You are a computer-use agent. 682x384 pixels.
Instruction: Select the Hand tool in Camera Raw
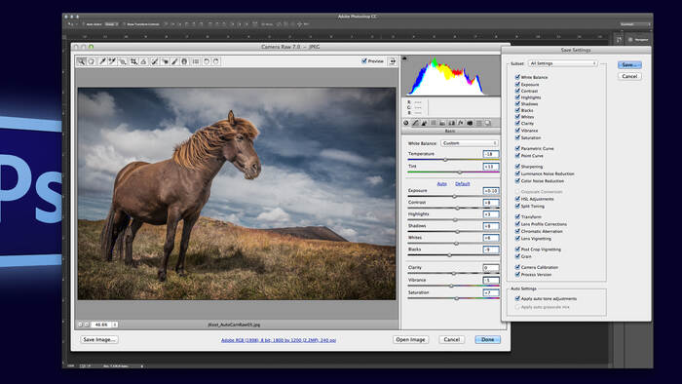[x=91, y=61]
